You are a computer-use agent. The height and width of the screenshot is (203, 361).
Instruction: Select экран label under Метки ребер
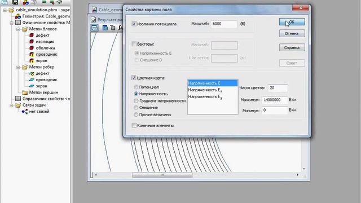coord(41,86)
